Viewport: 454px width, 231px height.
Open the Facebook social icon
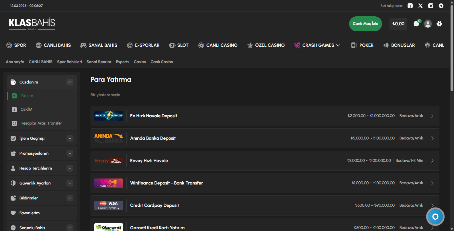[x=410, y=6]
